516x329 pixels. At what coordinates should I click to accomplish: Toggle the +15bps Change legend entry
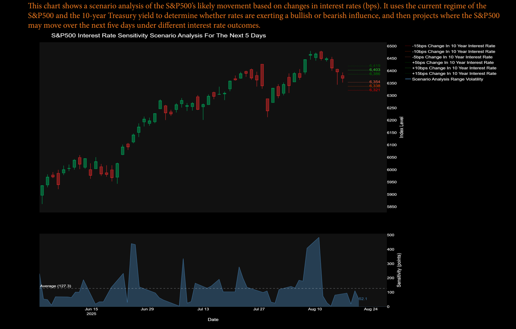coord(451,74)
